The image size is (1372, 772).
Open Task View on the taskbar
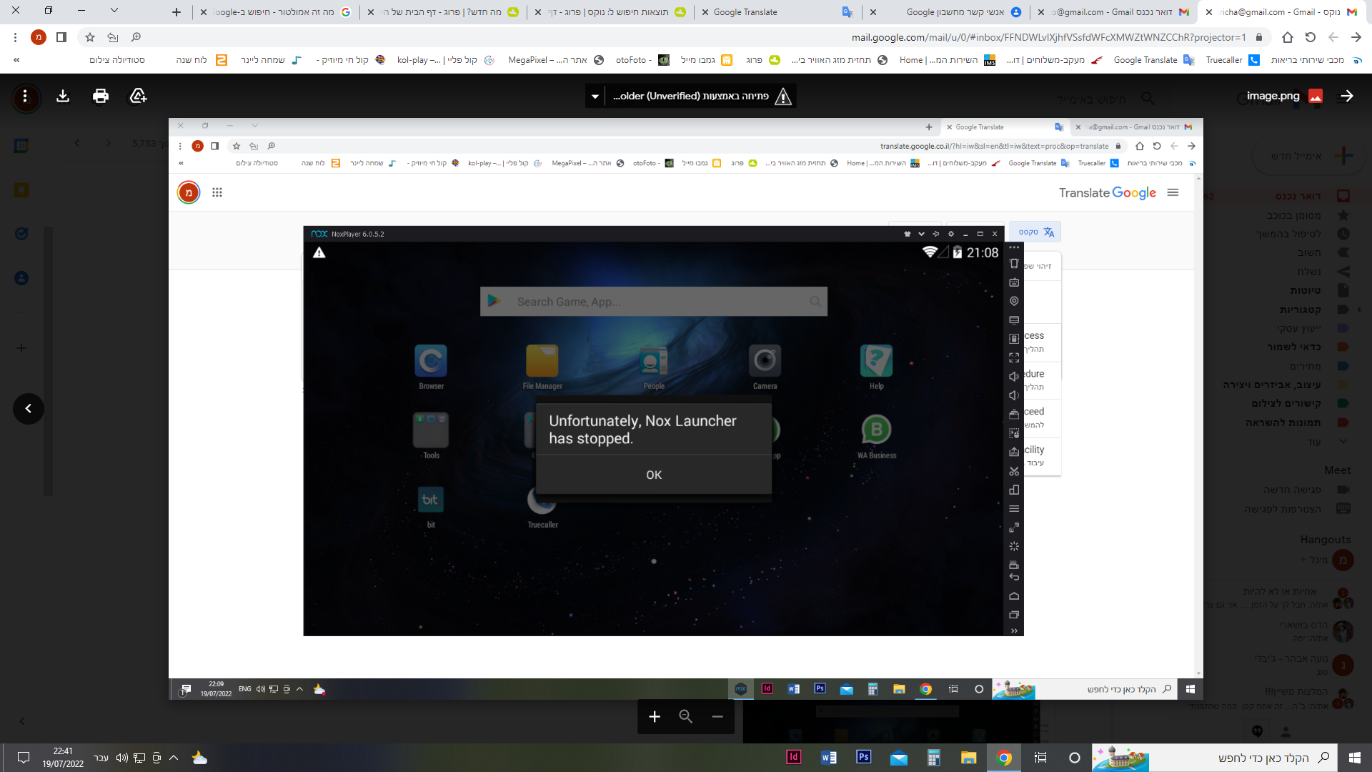[1040, 758]
